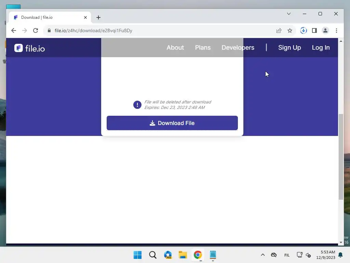View site security lock info
This screenshot has height=263, width=350.
click(x=49, y=30)
